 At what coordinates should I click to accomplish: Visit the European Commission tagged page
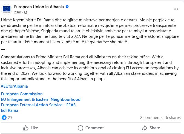tap(22, 94)
